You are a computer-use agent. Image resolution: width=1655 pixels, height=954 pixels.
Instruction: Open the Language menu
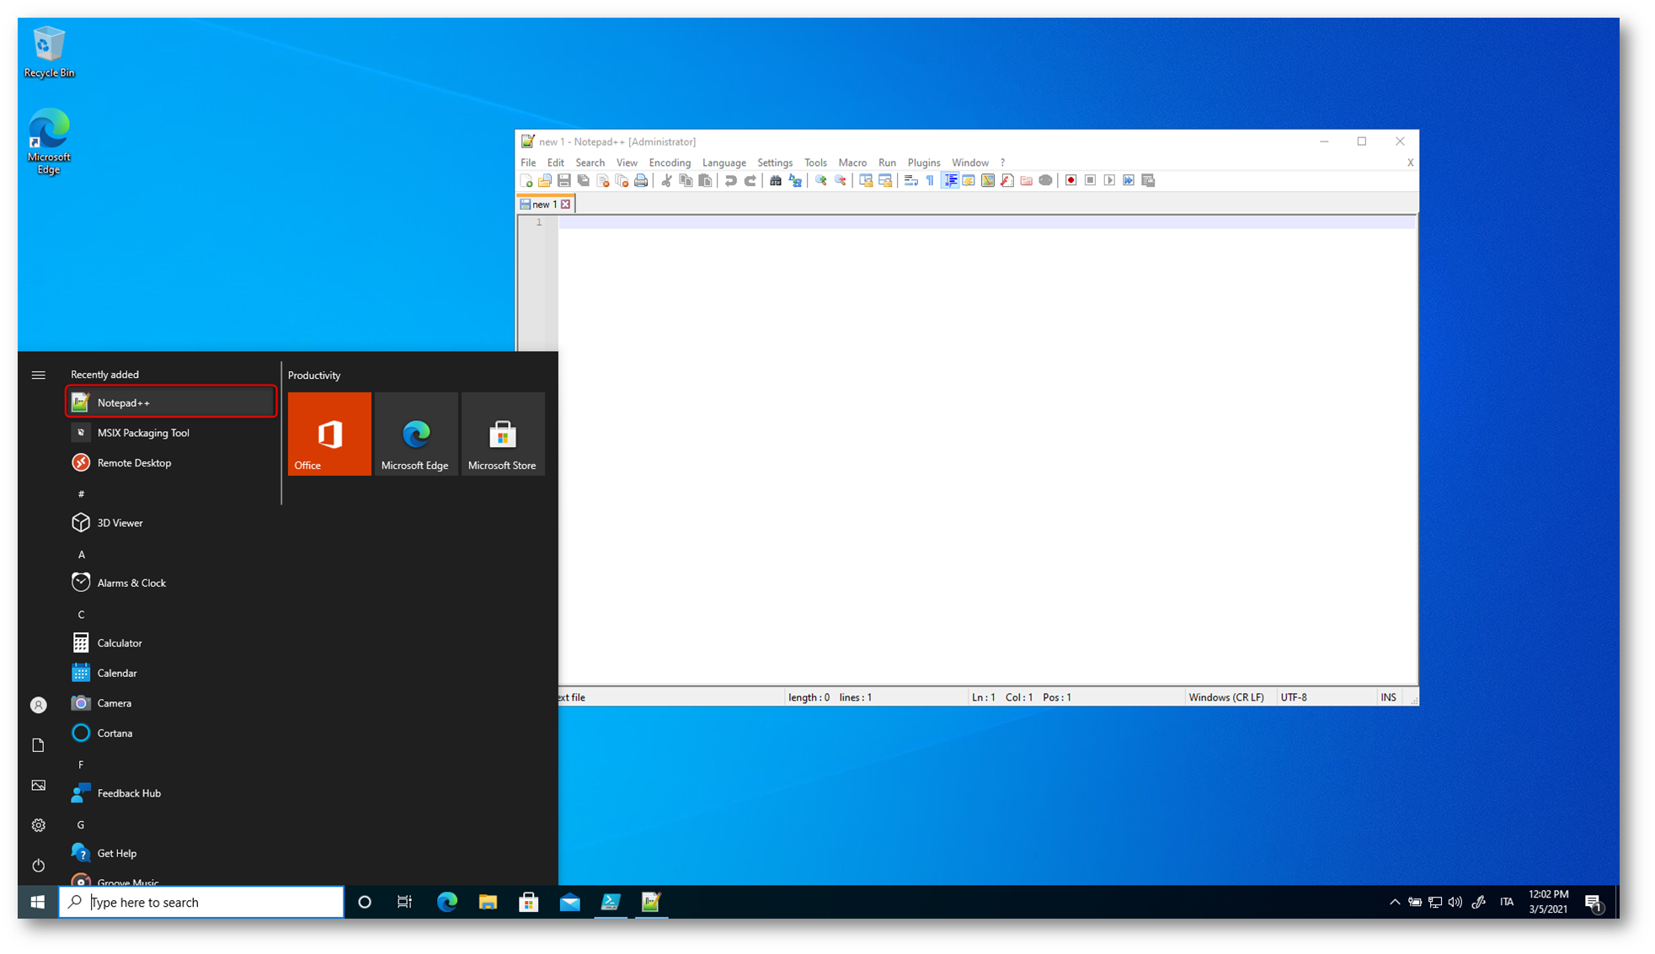pos(724,163)
